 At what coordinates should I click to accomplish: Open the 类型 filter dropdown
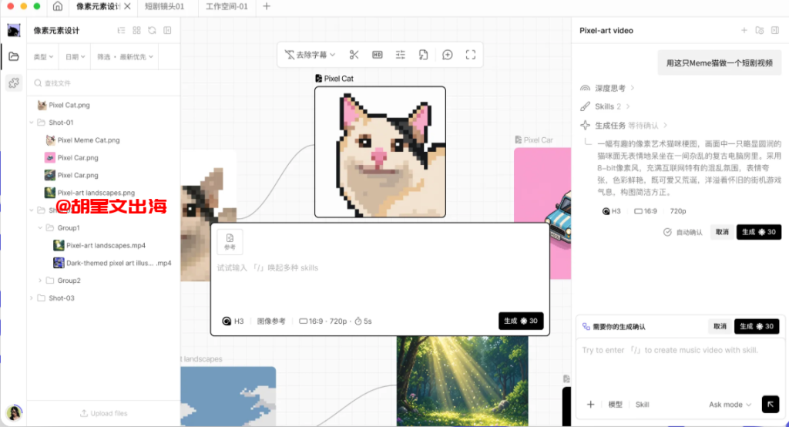tap(43, 57)
